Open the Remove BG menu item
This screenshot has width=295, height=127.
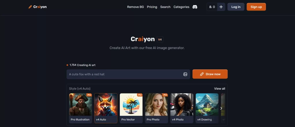tap(135, 7)
